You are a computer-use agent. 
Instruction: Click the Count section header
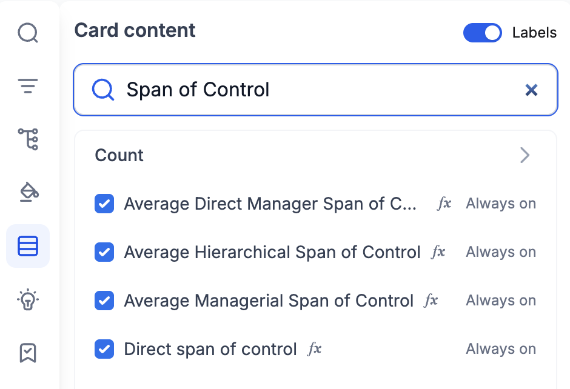(119, 156)
